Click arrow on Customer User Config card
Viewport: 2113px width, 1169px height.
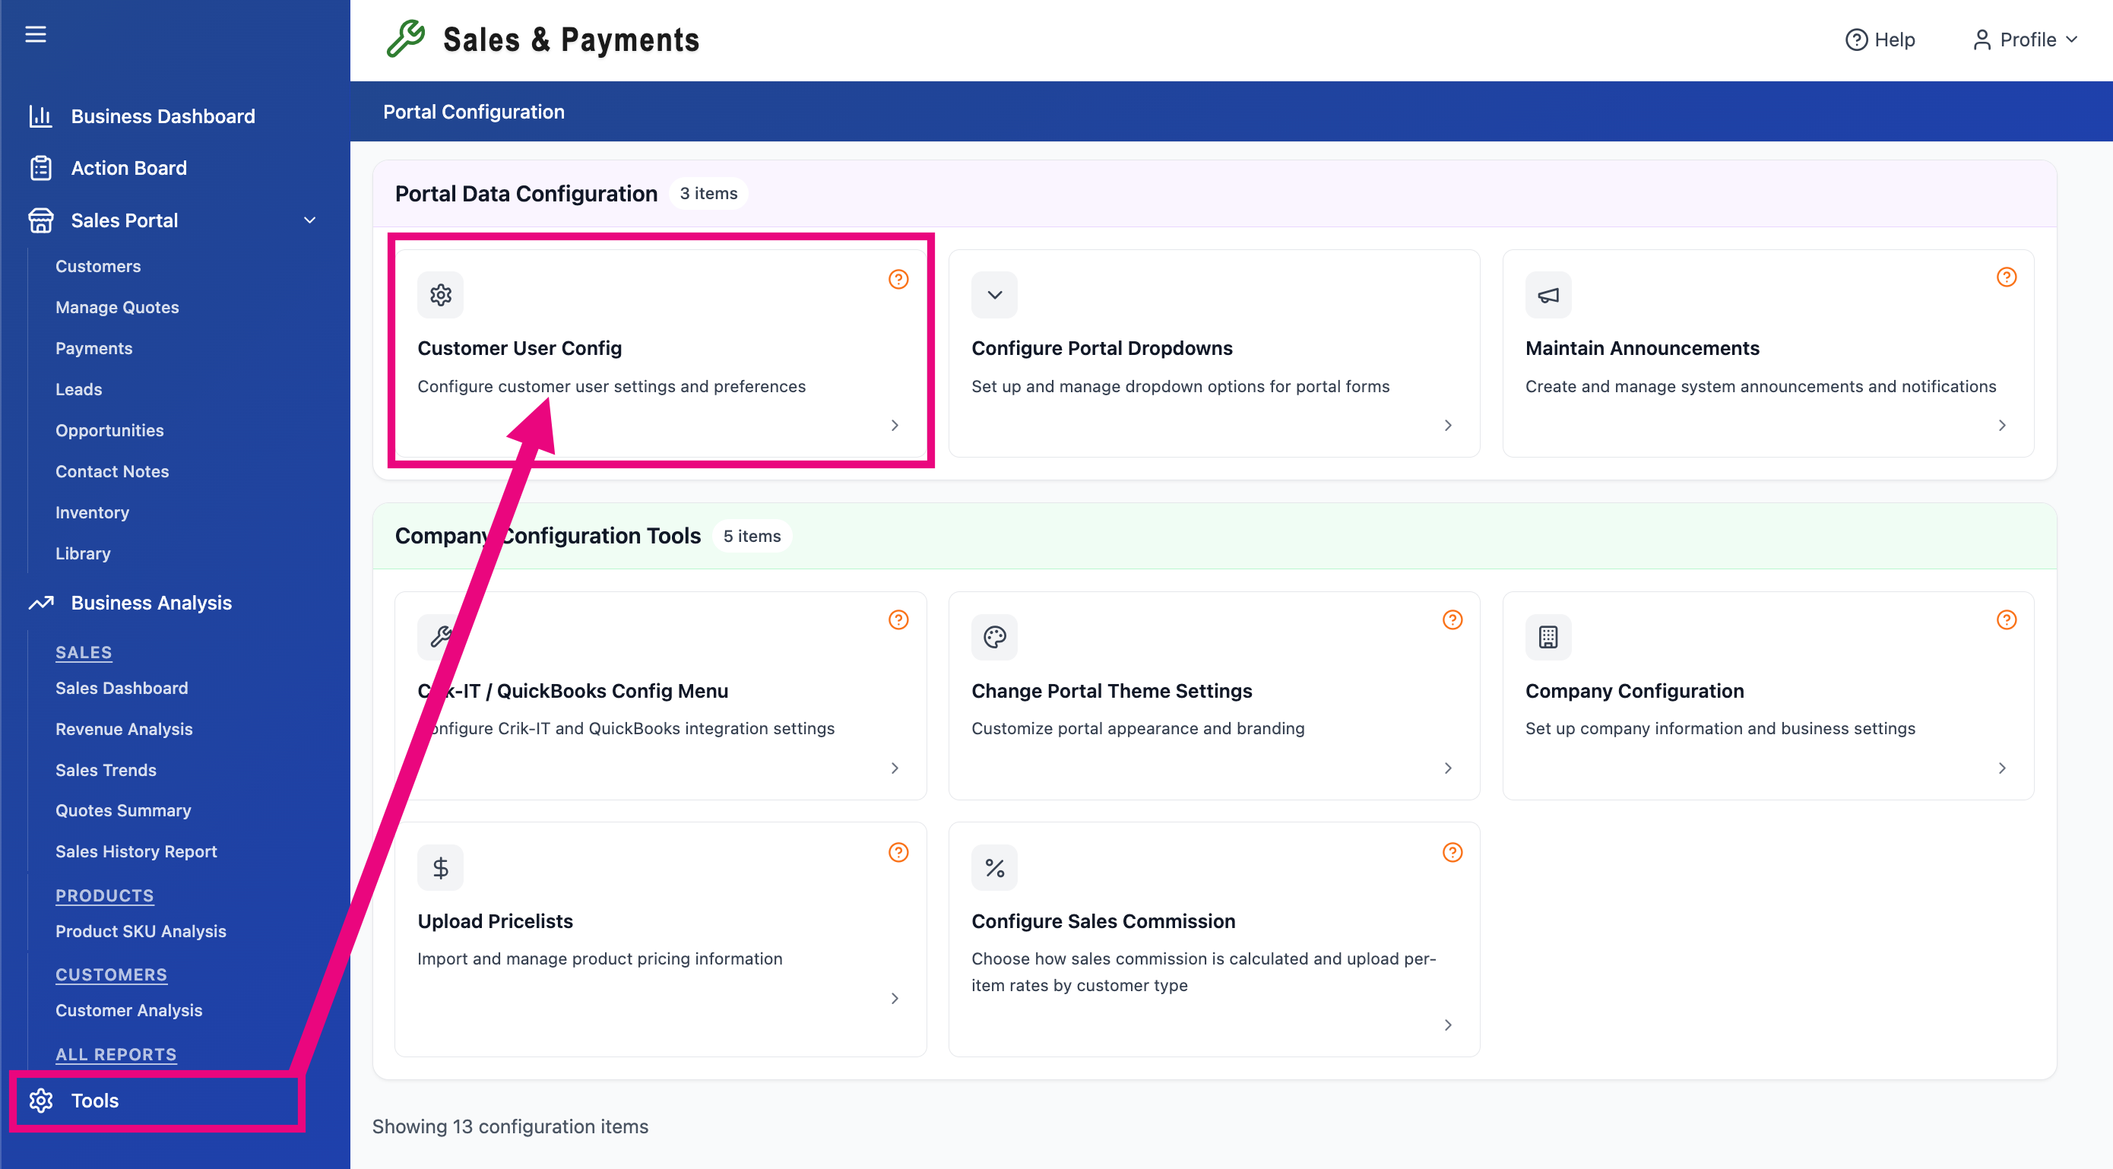(894, 425)
